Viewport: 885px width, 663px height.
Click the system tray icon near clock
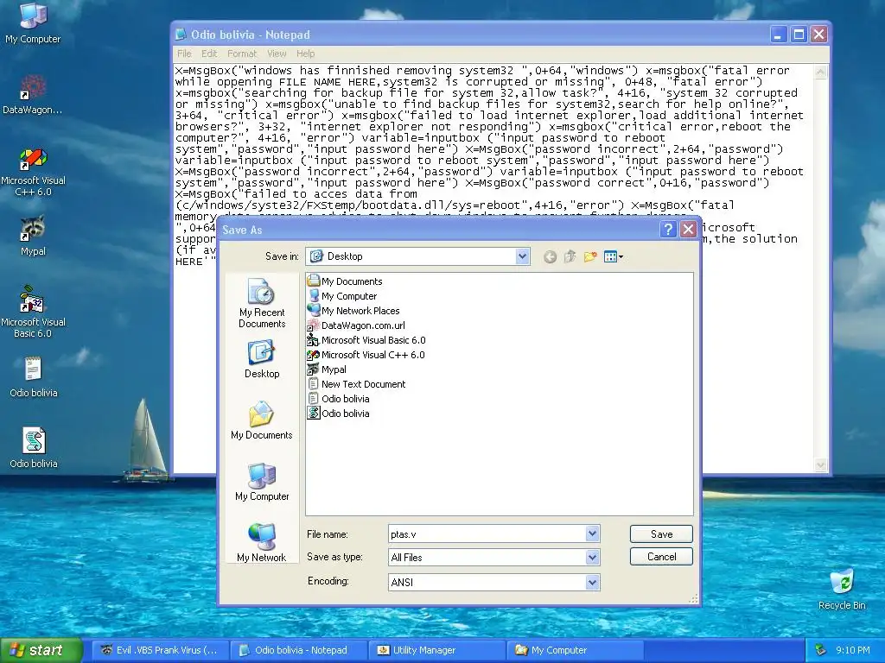[821, 650]
